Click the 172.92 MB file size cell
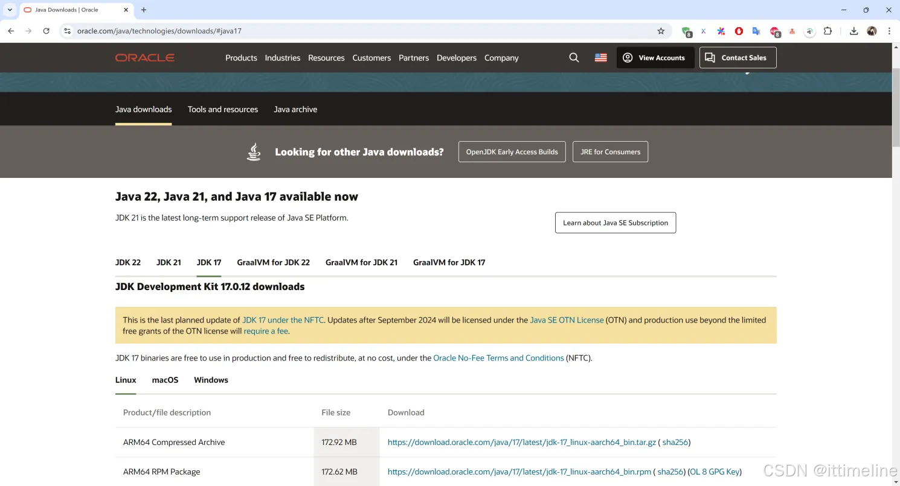 point(347,442)
